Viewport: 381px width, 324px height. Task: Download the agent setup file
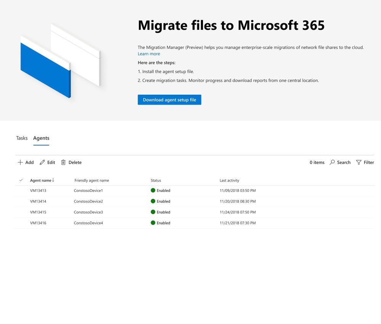coord(169,100)
